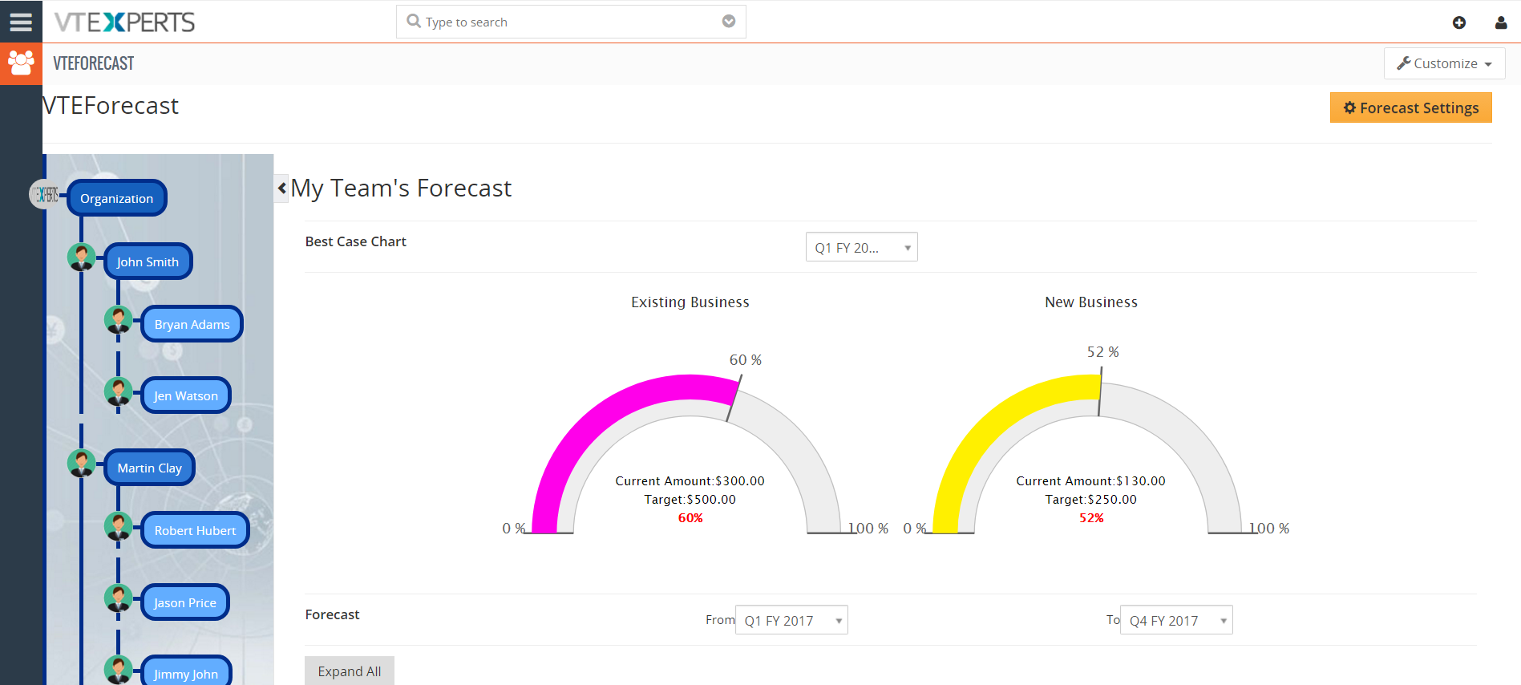Click John Smith's avatar icon

81,257
